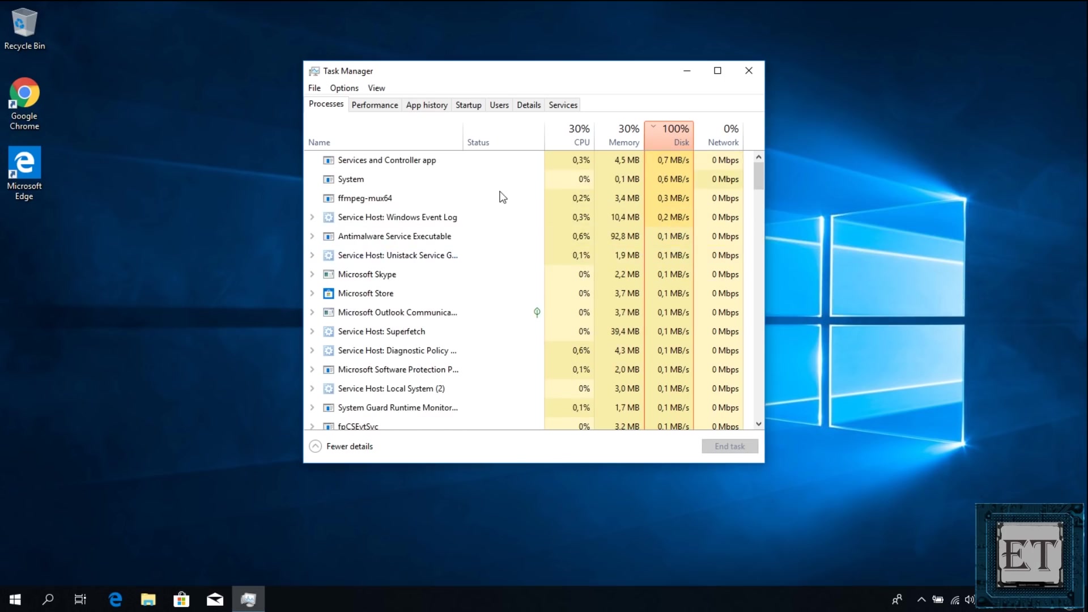The width and height of the screenshot is (1088, 612).
Task: Open the View menu
Action: click(376, 88)
